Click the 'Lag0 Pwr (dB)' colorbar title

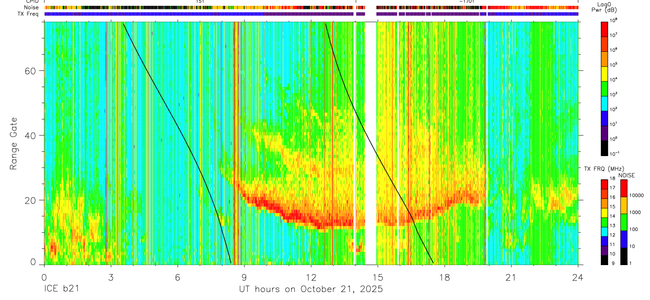[604, 7]
